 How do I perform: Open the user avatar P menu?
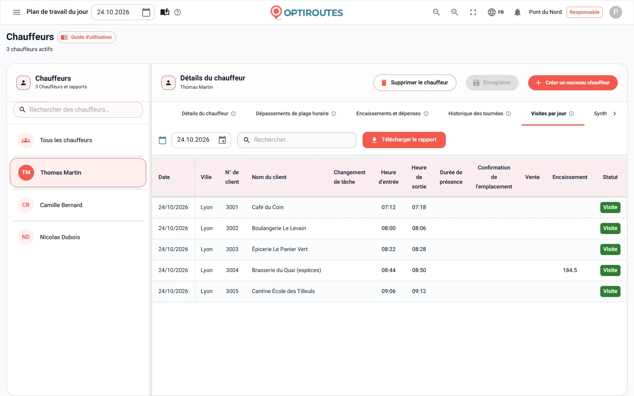point(615,12)
